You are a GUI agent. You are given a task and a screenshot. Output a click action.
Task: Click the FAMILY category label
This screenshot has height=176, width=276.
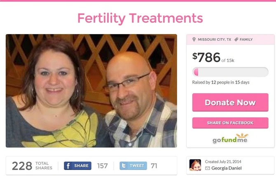point(246,39)
